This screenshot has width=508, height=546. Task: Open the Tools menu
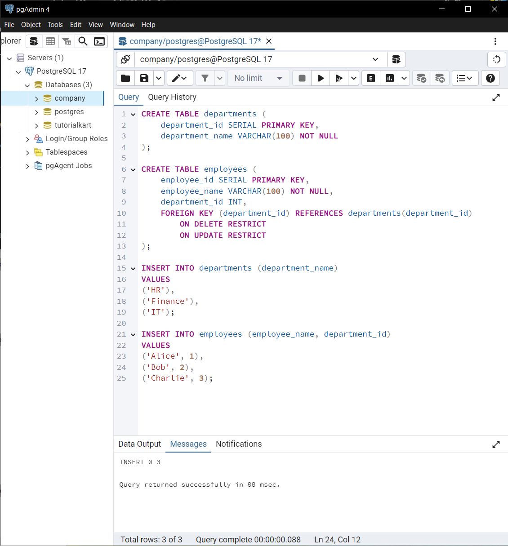click(55, 25)
